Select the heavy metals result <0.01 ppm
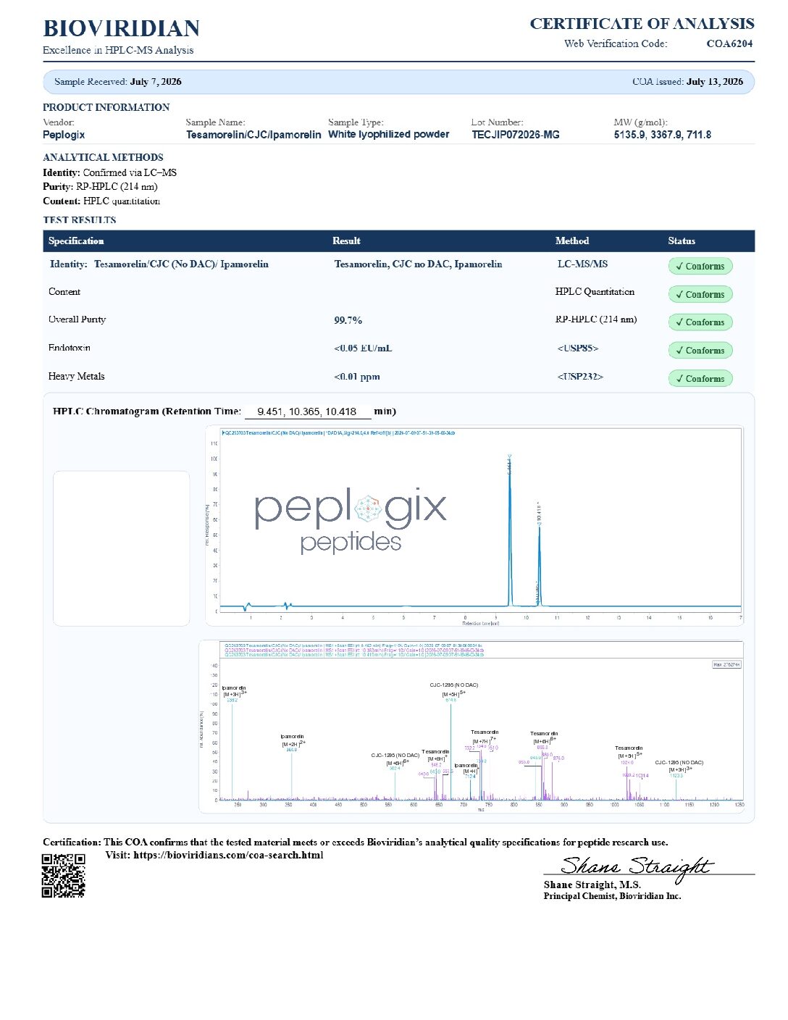Viewport: 788px width, 1020px height. (x=357, y=377)
